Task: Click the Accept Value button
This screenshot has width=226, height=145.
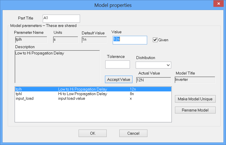Action: pyautogui.click(x=119, y=79)
